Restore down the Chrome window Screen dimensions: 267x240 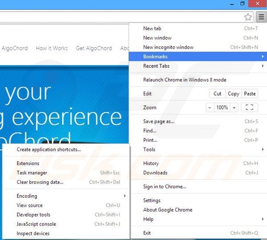coord(243,4)
